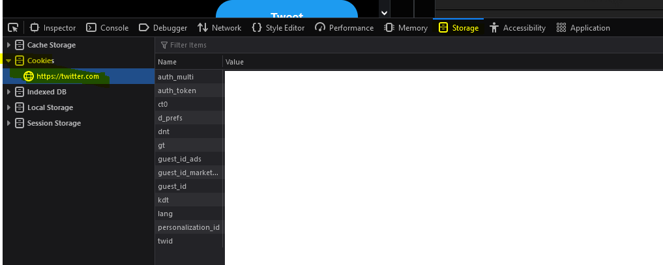
Task: Expand the Indexed DB tree node
Action: [8, 92]
